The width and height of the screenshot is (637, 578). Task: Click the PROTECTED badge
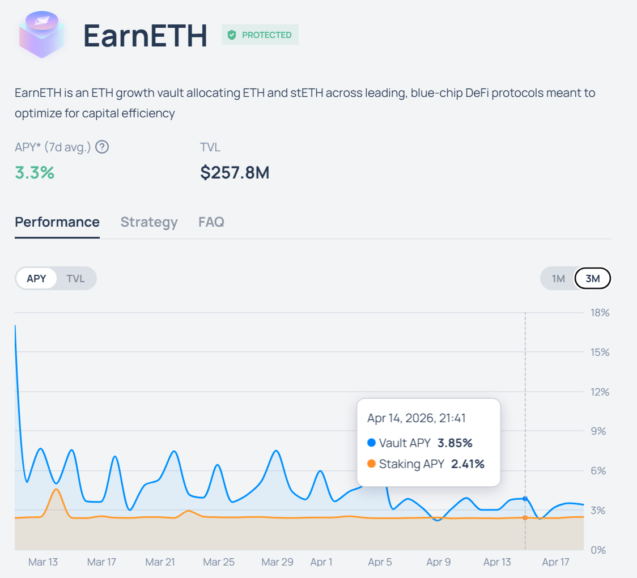[x=260, y=35]
